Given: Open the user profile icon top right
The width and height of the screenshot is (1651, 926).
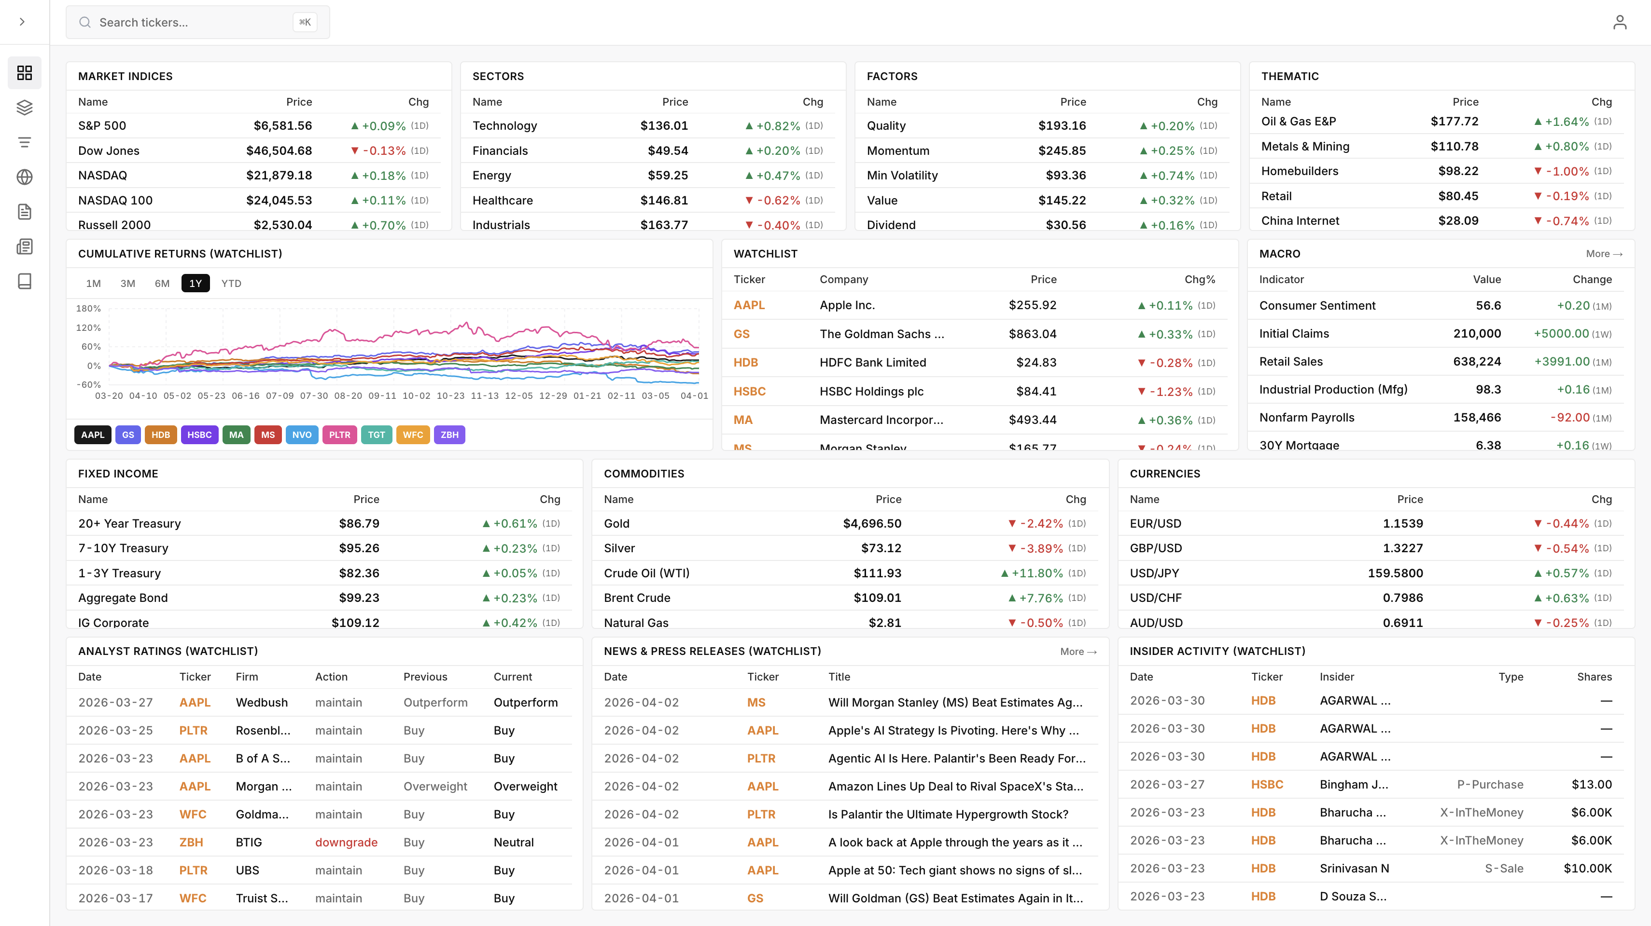Looking at the screenshot, I should 1620,22.
